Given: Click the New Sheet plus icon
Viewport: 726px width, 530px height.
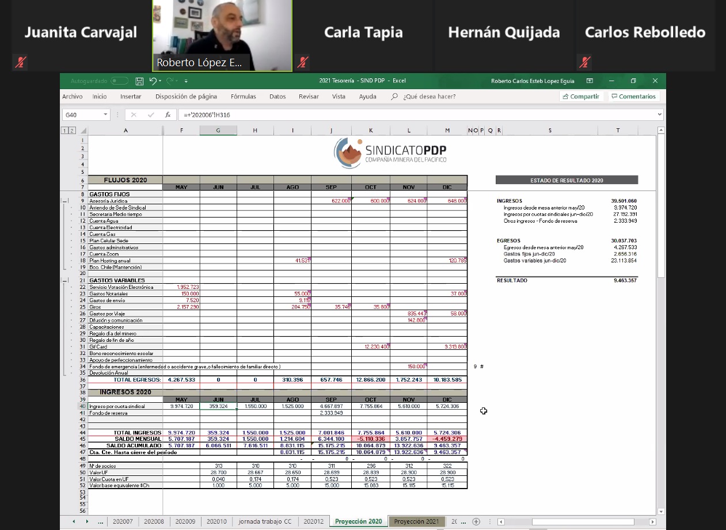Looking at the screenshot, I should coord(476,521).
